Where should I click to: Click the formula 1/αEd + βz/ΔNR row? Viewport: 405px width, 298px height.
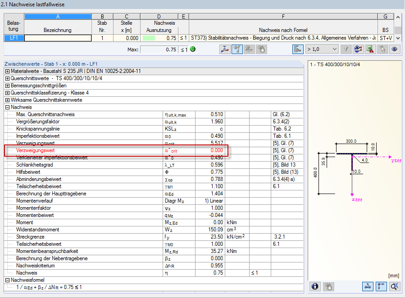coord(154,288)
